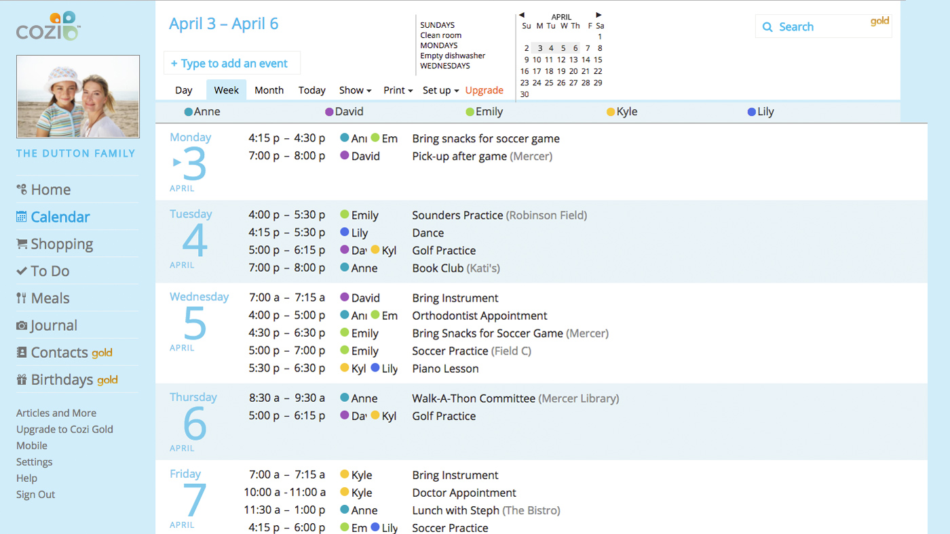
Task: Switch to the Day view tab
Action: pyautogui.click(x=183, y=89)
